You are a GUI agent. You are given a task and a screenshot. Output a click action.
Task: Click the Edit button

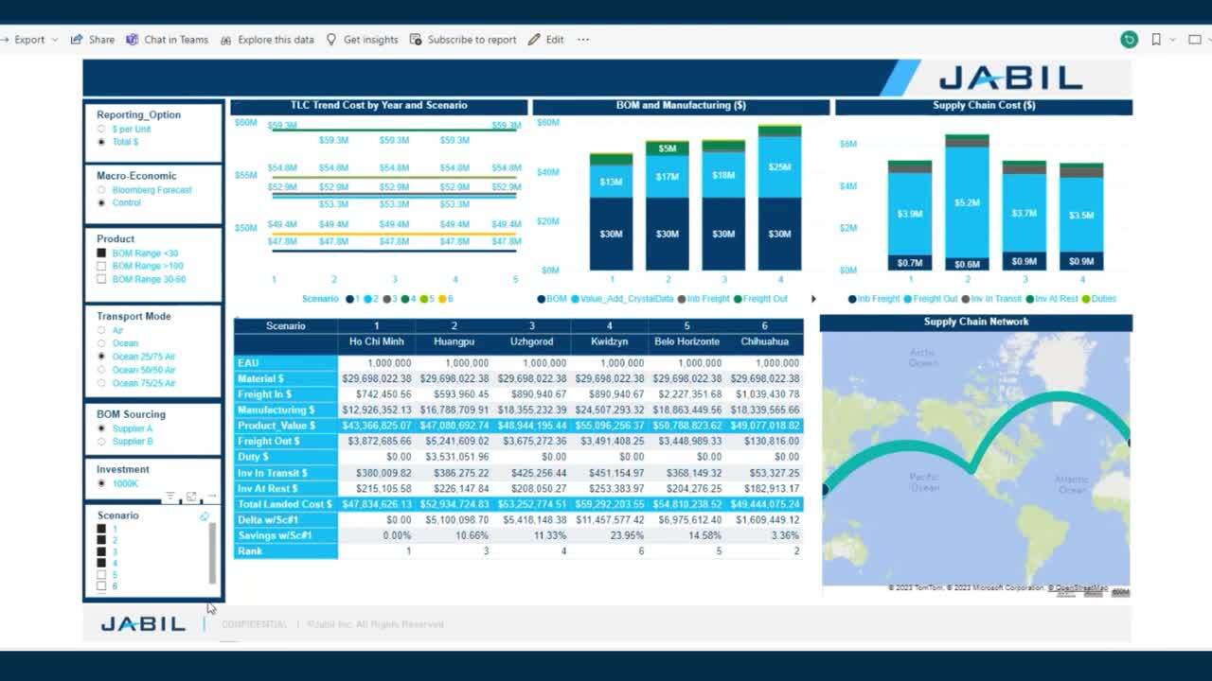546,40
